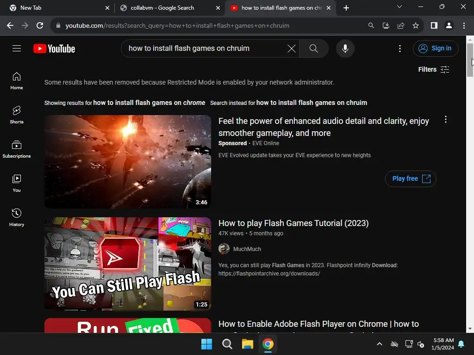The width and height of the screenshot is (474, 355).
Task: Open the Home sidebar item
Action: 17,81
